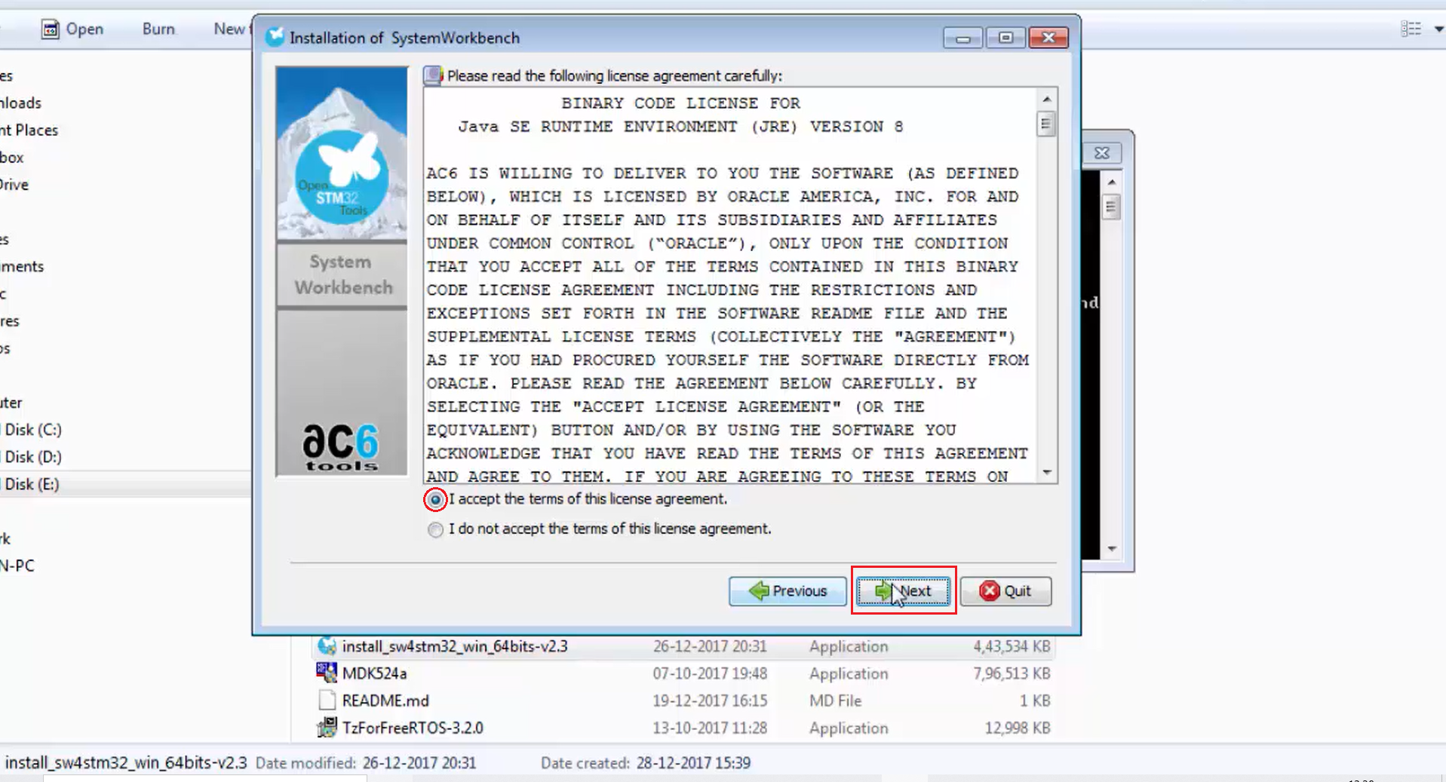Select Disk (D:) in the navigation pane
The image size is (1446, 782).
coord(33,457)
